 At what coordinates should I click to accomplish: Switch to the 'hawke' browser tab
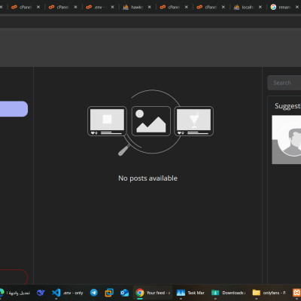(133, 7)
